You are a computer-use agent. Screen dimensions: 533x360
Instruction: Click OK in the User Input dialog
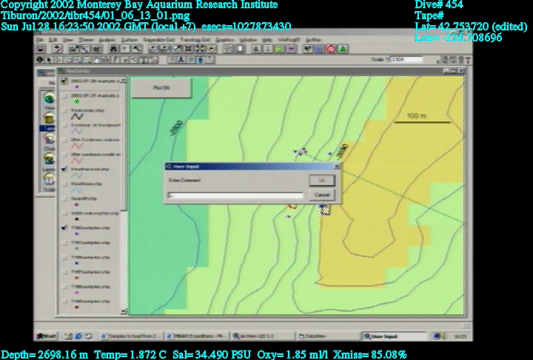[x=322, y=180]
